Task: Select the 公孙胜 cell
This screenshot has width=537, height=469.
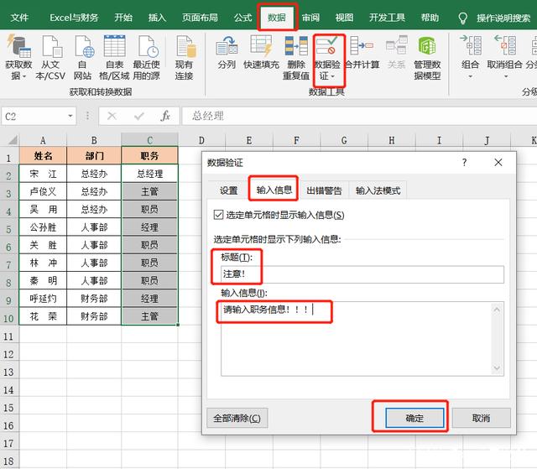Action: [x=43, y=227]
